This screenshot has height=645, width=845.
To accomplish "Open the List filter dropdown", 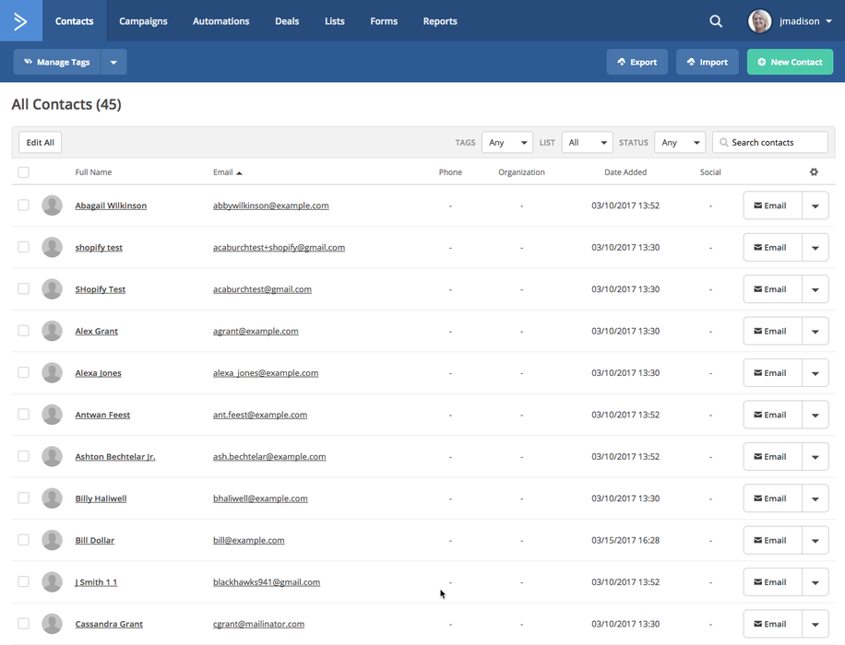I will [587, 142].
